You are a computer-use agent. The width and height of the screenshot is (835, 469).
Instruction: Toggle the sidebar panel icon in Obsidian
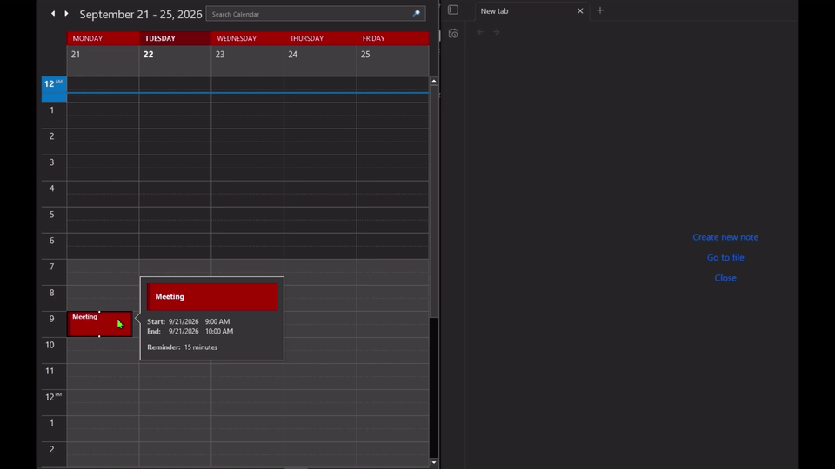coord(453,10)
